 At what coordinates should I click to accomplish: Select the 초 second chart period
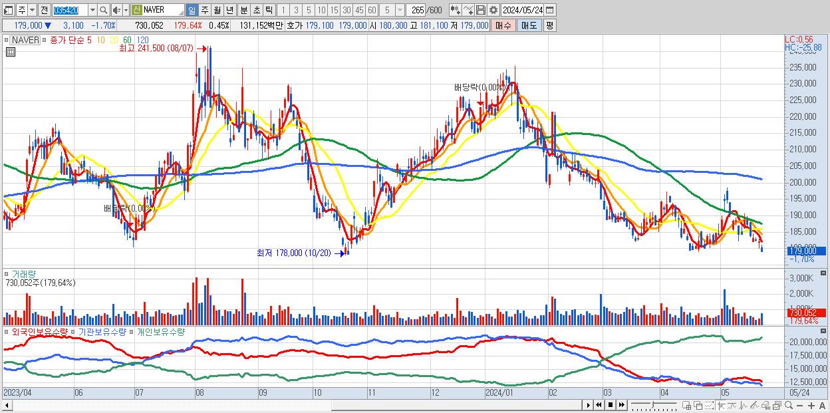pyautogui.click(x=256, y=11)
